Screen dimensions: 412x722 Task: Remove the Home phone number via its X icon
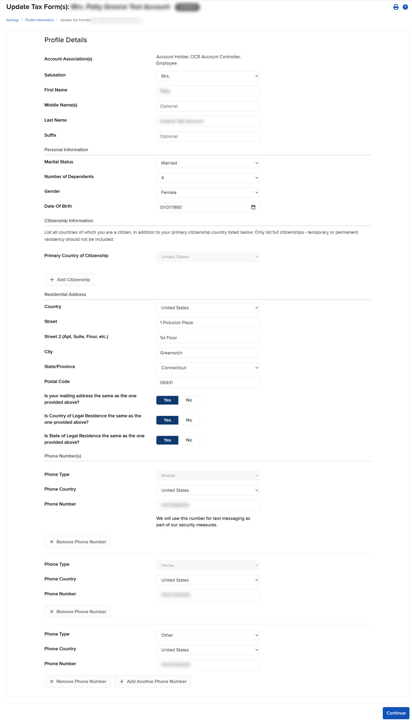[52, 611]
